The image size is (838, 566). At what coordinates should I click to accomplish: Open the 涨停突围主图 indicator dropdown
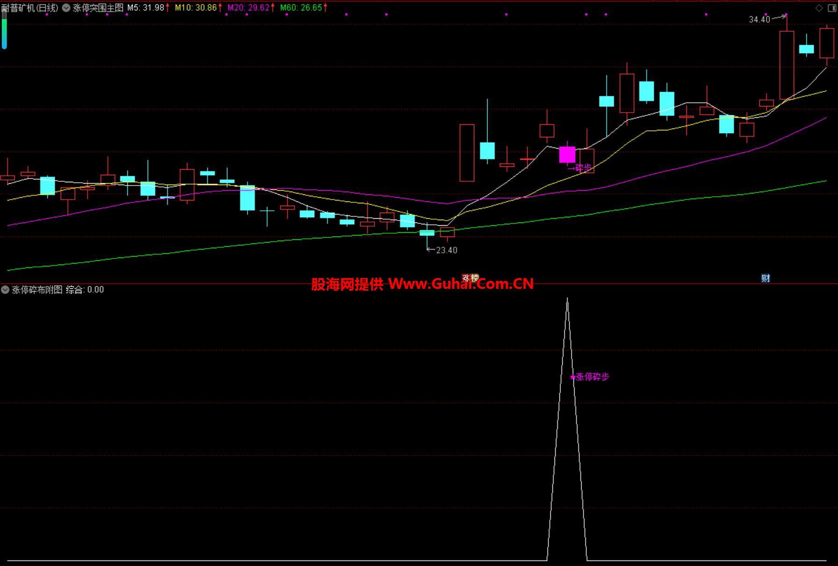click(66, 8)
